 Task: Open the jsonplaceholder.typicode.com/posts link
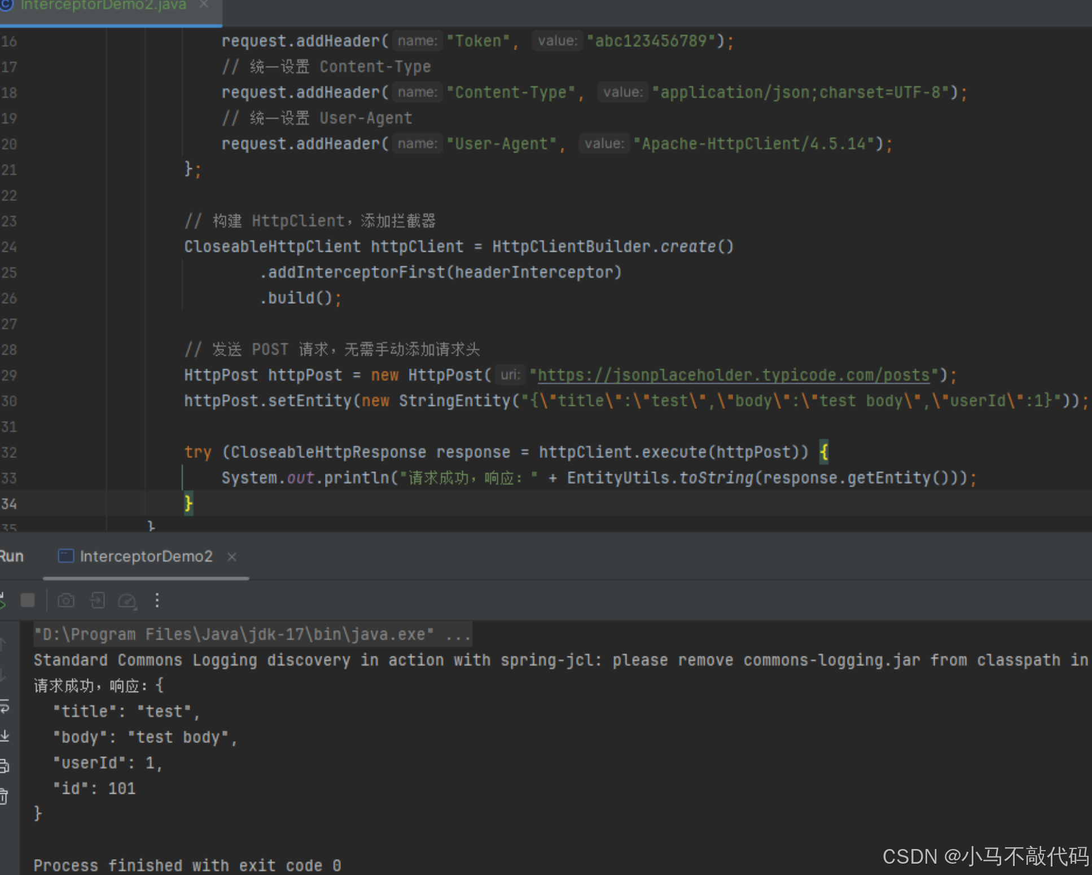click(734, 375)
